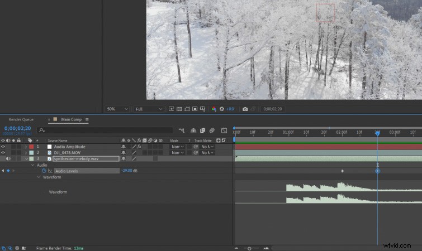This screenshot has width=422, height=251.
Task: Toggle solo box for Audio Amplitude layer
Action: point(13,147)
